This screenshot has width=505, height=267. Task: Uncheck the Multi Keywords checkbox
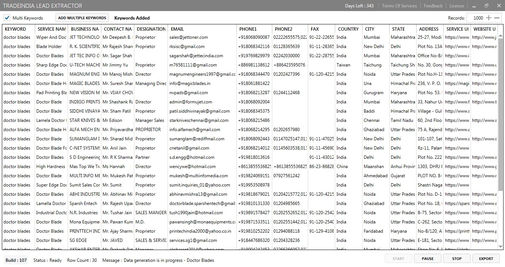7,18
